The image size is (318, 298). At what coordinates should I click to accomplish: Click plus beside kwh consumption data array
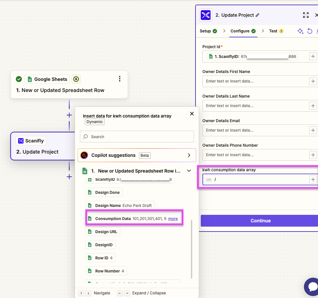[x=313, y=179]
